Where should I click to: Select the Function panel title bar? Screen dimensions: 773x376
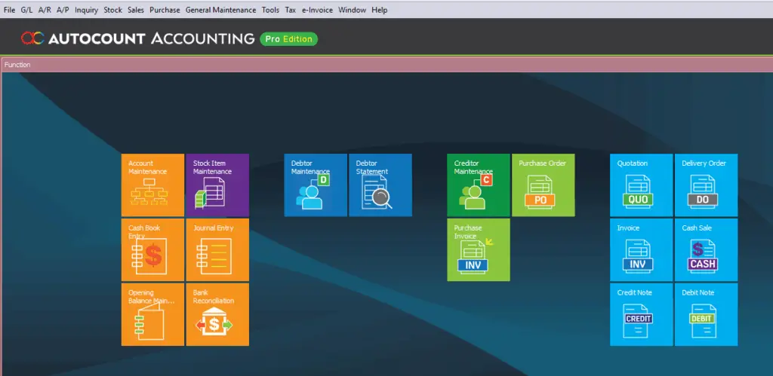tap(386, 65)
